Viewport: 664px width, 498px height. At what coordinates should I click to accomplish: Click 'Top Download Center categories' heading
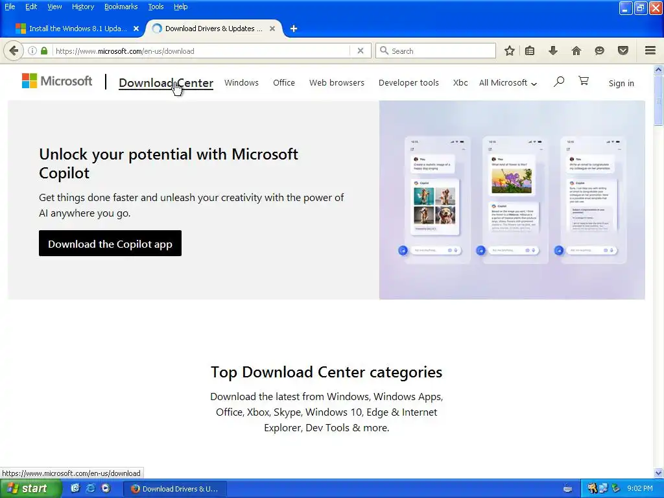point(327,372)
